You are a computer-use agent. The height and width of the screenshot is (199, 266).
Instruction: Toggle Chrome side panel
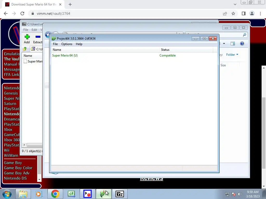point(244,13)
